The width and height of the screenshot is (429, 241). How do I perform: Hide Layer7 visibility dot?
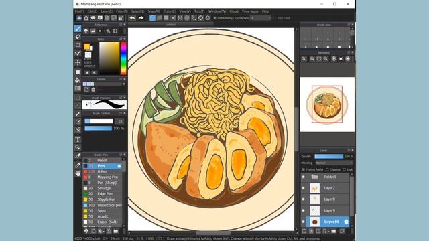coord(303,188)
